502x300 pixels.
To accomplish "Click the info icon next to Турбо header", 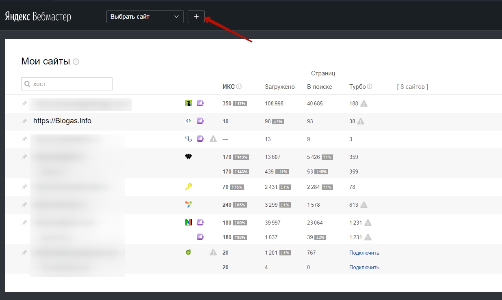I will 370,86.
